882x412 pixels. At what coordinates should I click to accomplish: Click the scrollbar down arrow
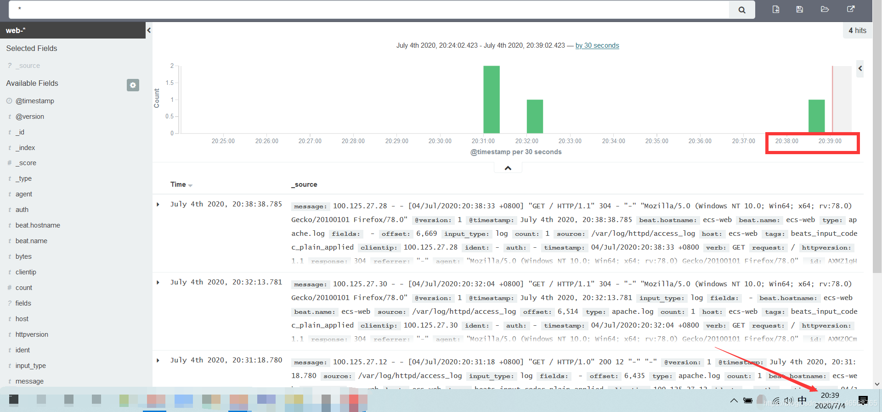(877, 384)
